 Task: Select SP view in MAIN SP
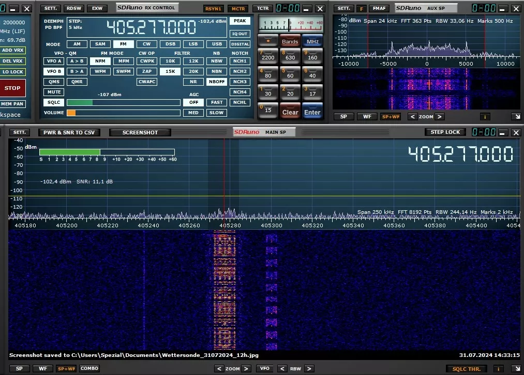pyautogui.click(x=19, y=369)
